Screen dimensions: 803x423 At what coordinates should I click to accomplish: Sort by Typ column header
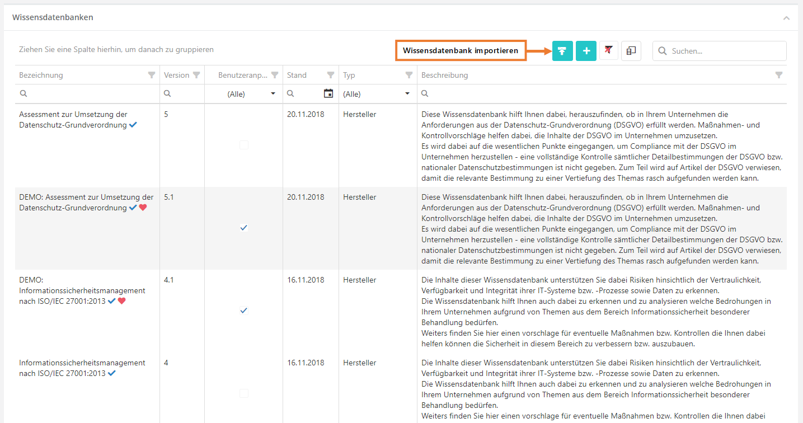349,75
